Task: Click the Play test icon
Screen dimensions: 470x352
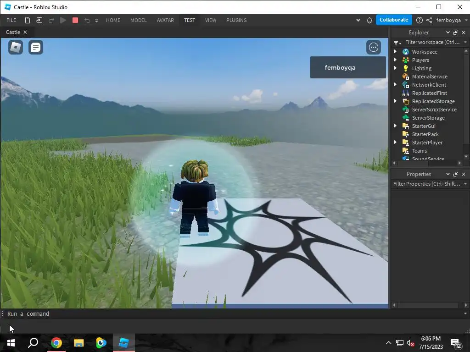Action: click(x=63, y=20)
